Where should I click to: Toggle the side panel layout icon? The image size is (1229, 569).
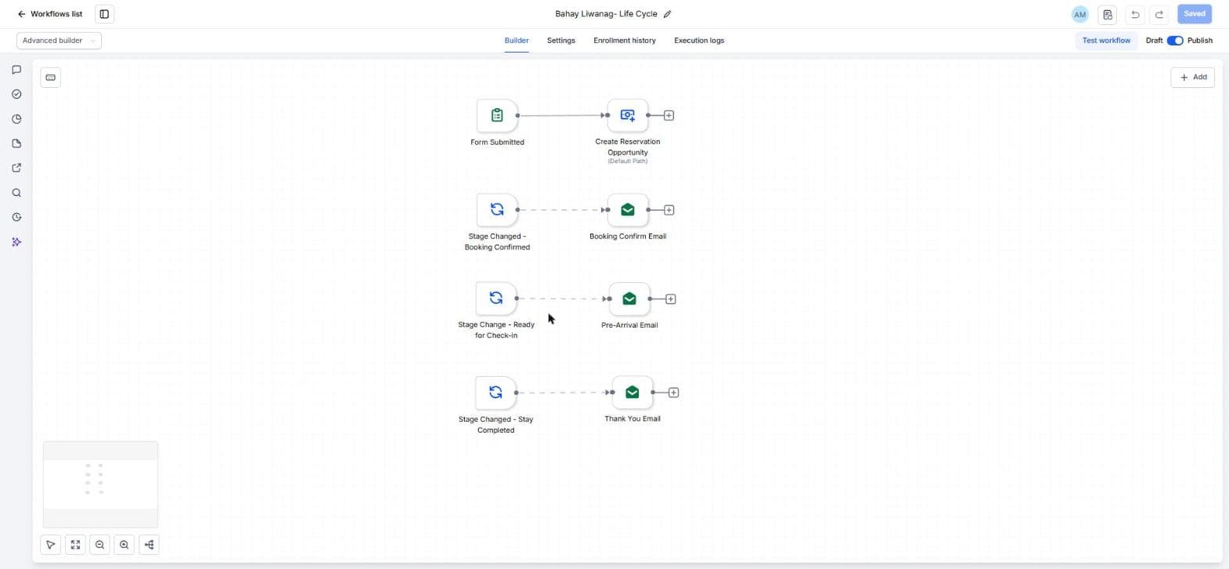(x=104, y=14)
